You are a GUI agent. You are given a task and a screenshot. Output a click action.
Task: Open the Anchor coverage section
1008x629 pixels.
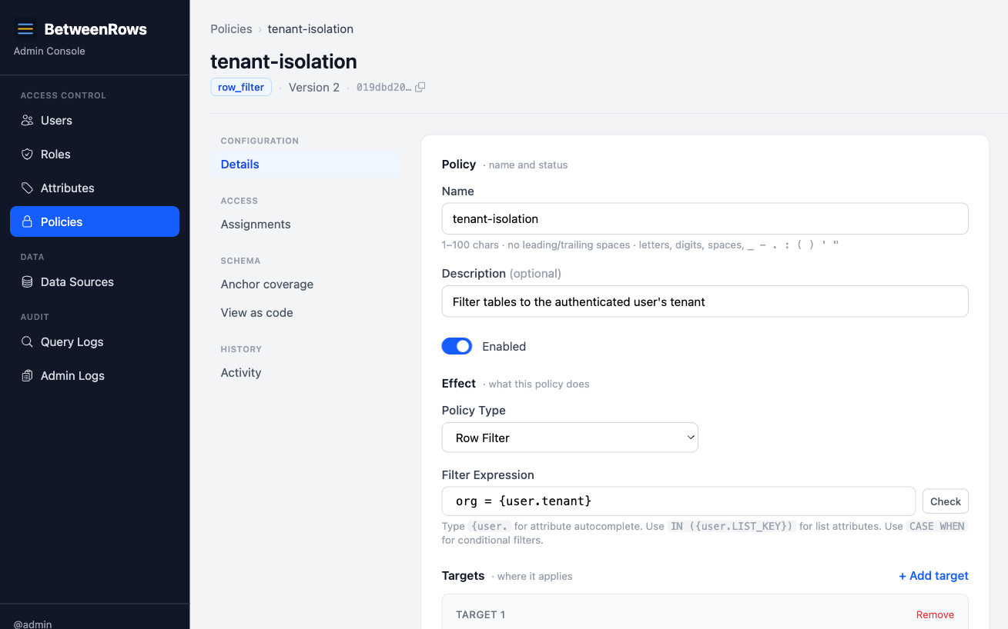[306, 285]
